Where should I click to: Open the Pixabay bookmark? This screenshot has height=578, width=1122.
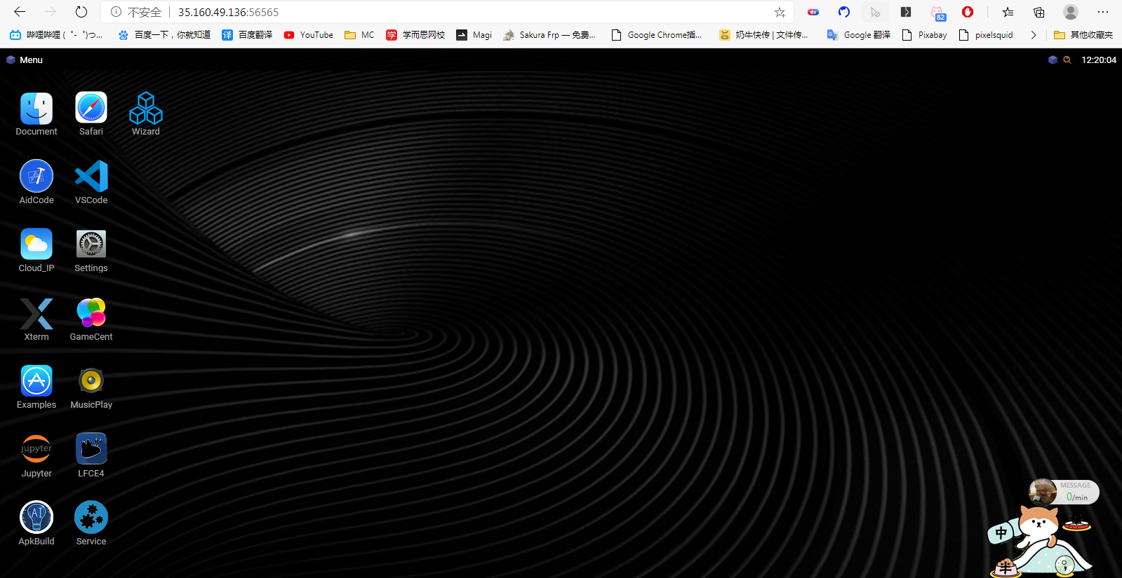pyautogui.click(x=924, y=35)
